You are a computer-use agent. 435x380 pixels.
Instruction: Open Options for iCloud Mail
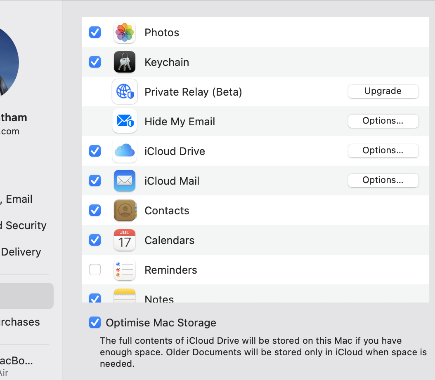pos(383,180)
